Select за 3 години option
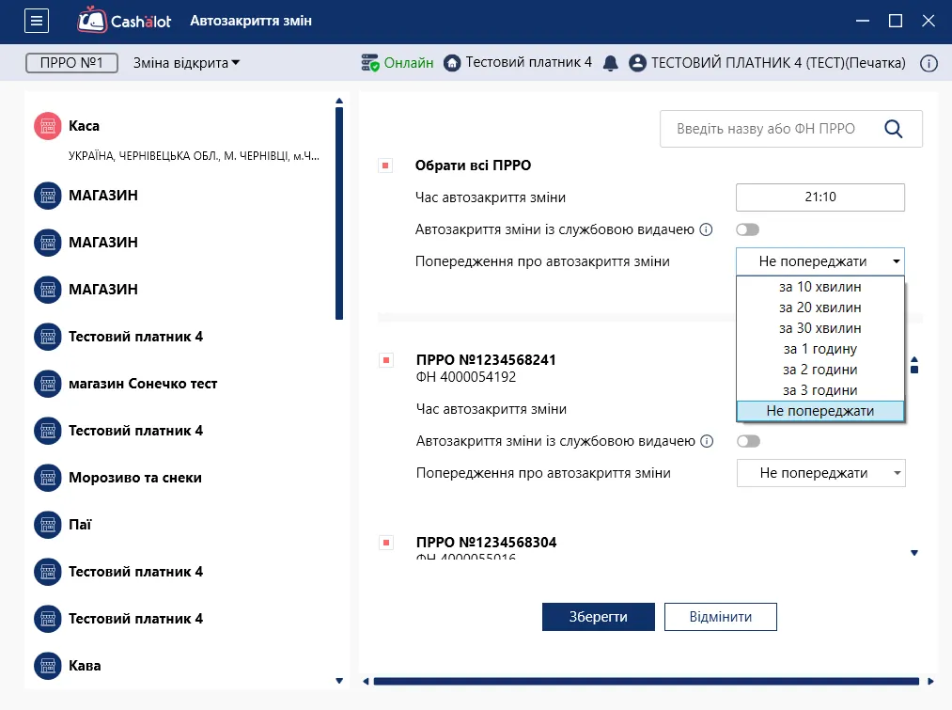Image resolution: width=952 pixels, height=710 pixels. (820, 390)
